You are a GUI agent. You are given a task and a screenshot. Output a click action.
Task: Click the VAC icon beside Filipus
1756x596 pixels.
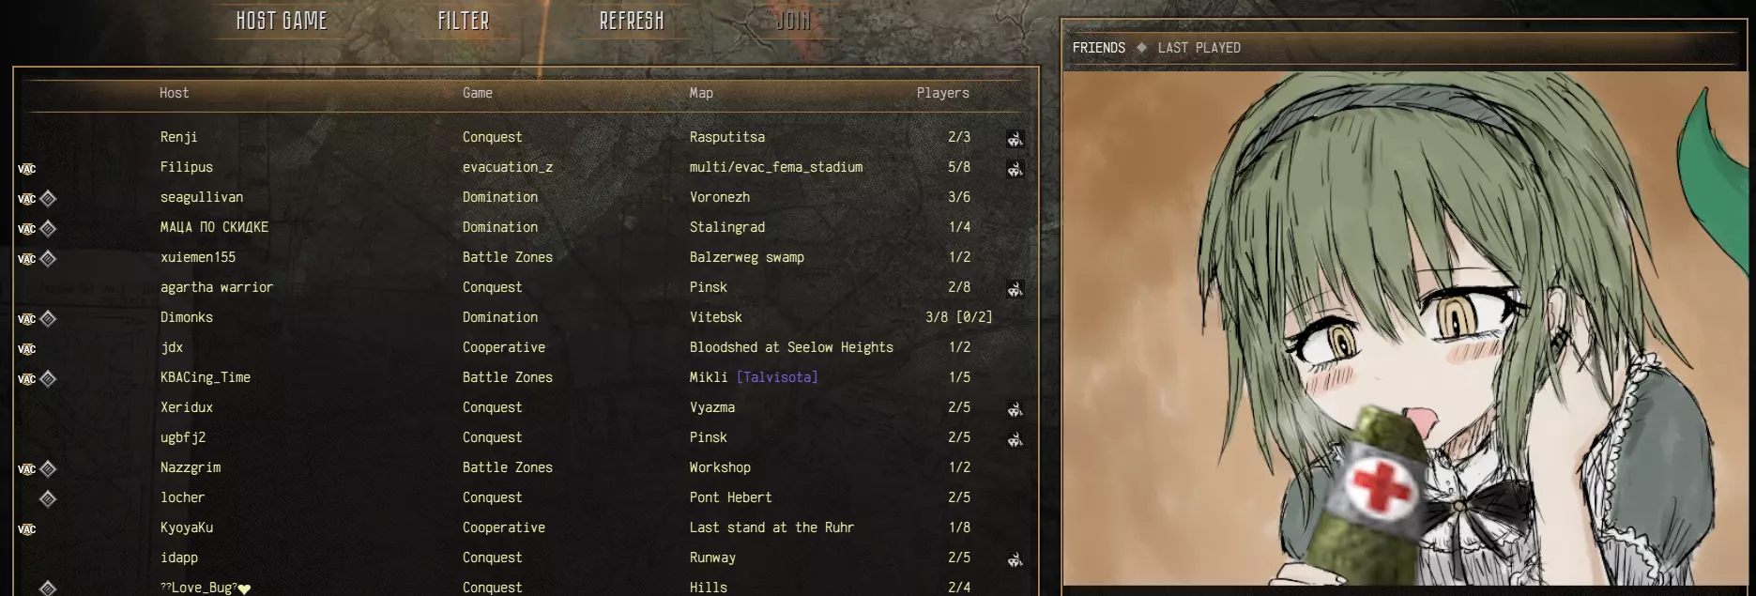pos(26,169)
